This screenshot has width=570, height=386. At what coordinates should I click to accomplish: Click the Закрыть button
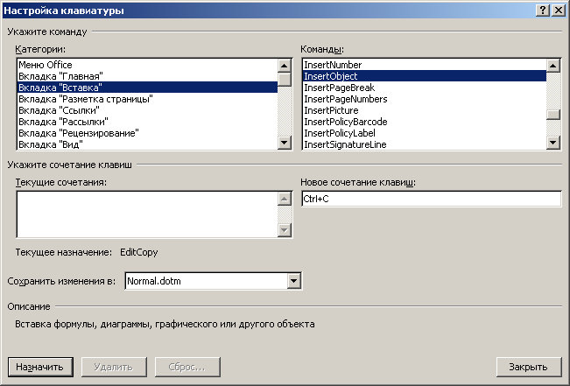pyautogui.click(x=528, y=367)
